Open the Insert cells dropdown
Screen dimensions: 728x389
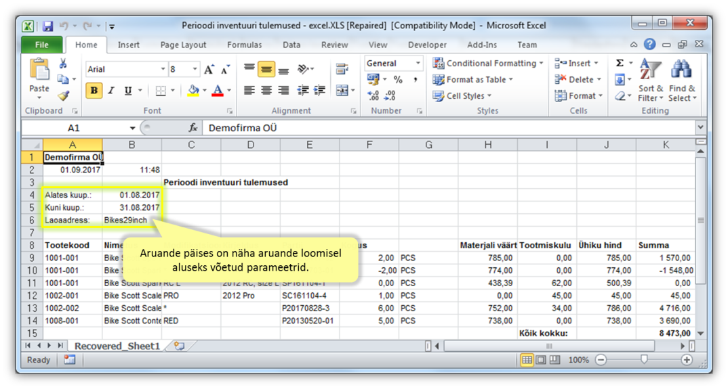click(x=577, y=63)
